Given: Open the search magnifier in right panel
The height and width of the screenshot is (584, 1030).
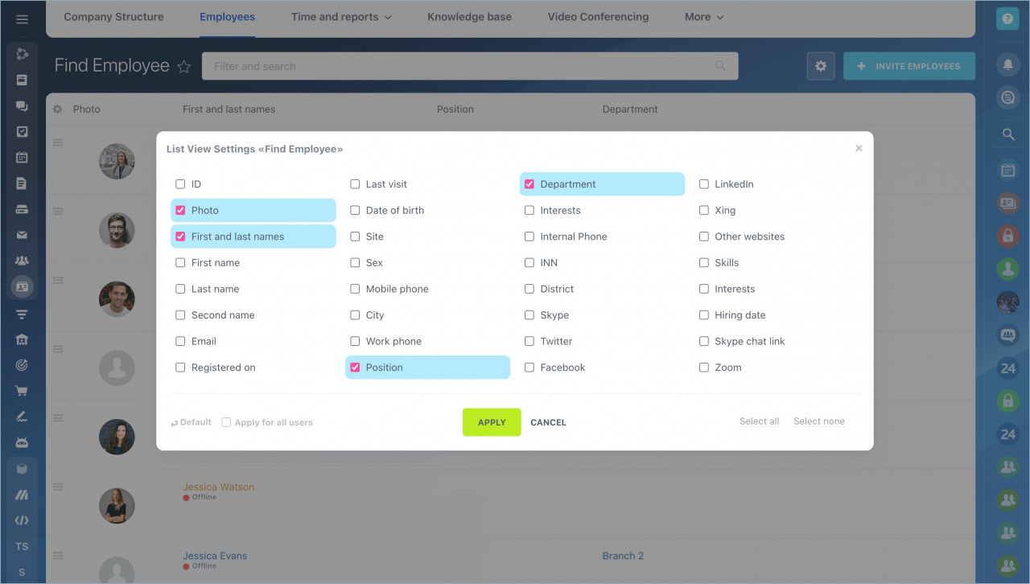Looking at the screenshot, I should [x=1007, y=134].
